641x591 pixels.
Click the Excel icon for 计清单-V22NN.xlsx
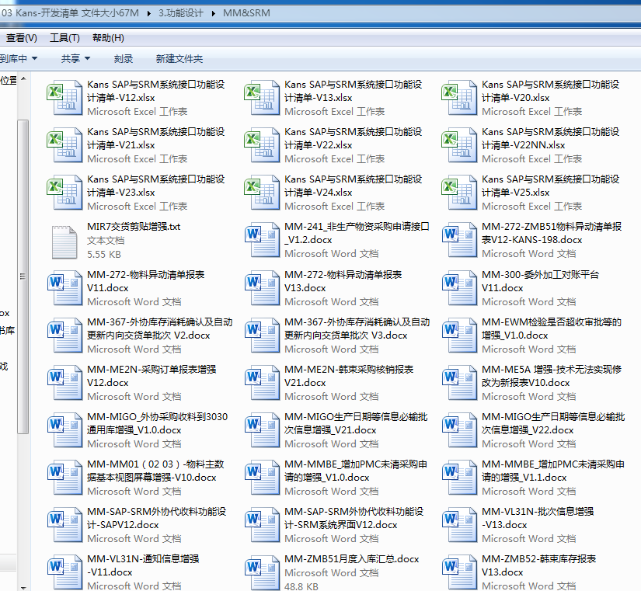pyautogui.click(x=459, y=145)
